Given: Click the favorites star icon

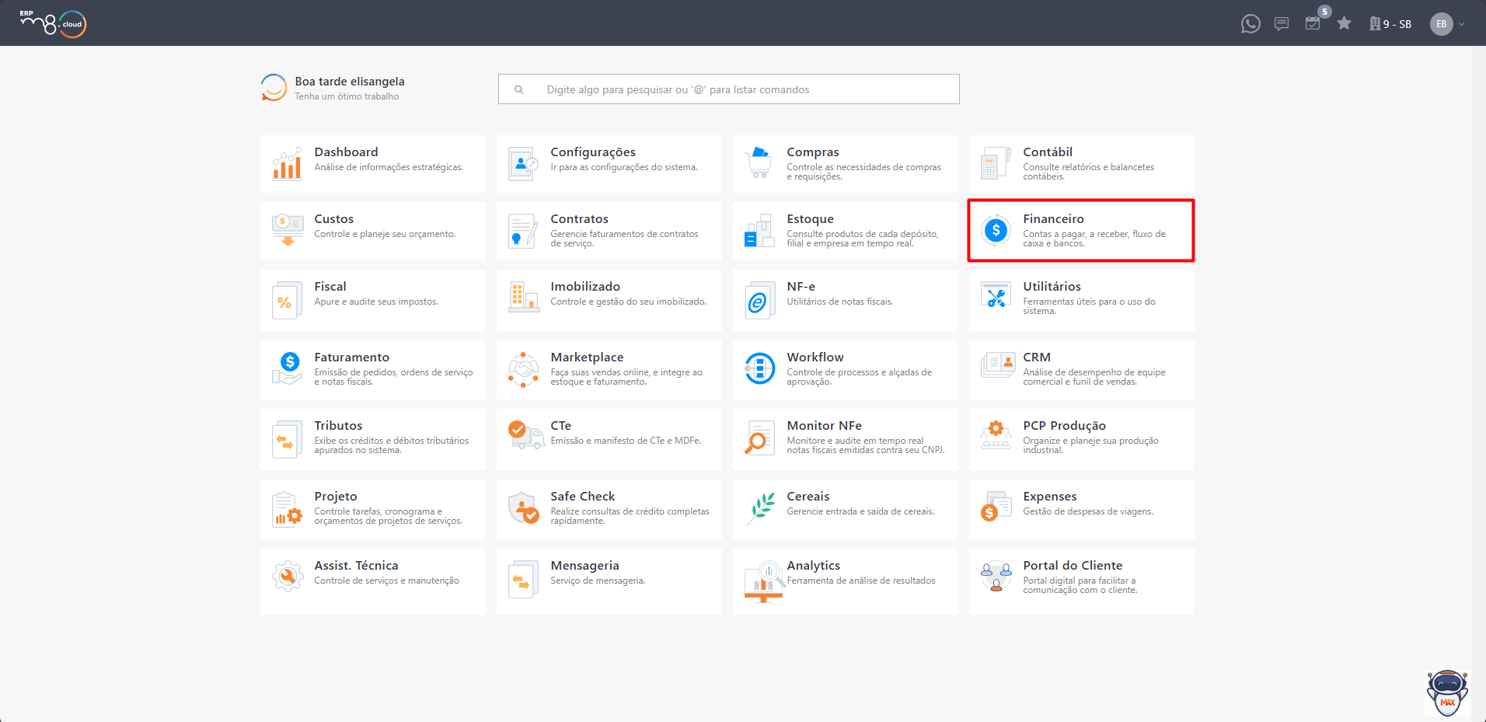Looking at the screenshot, I should 1344,23.
